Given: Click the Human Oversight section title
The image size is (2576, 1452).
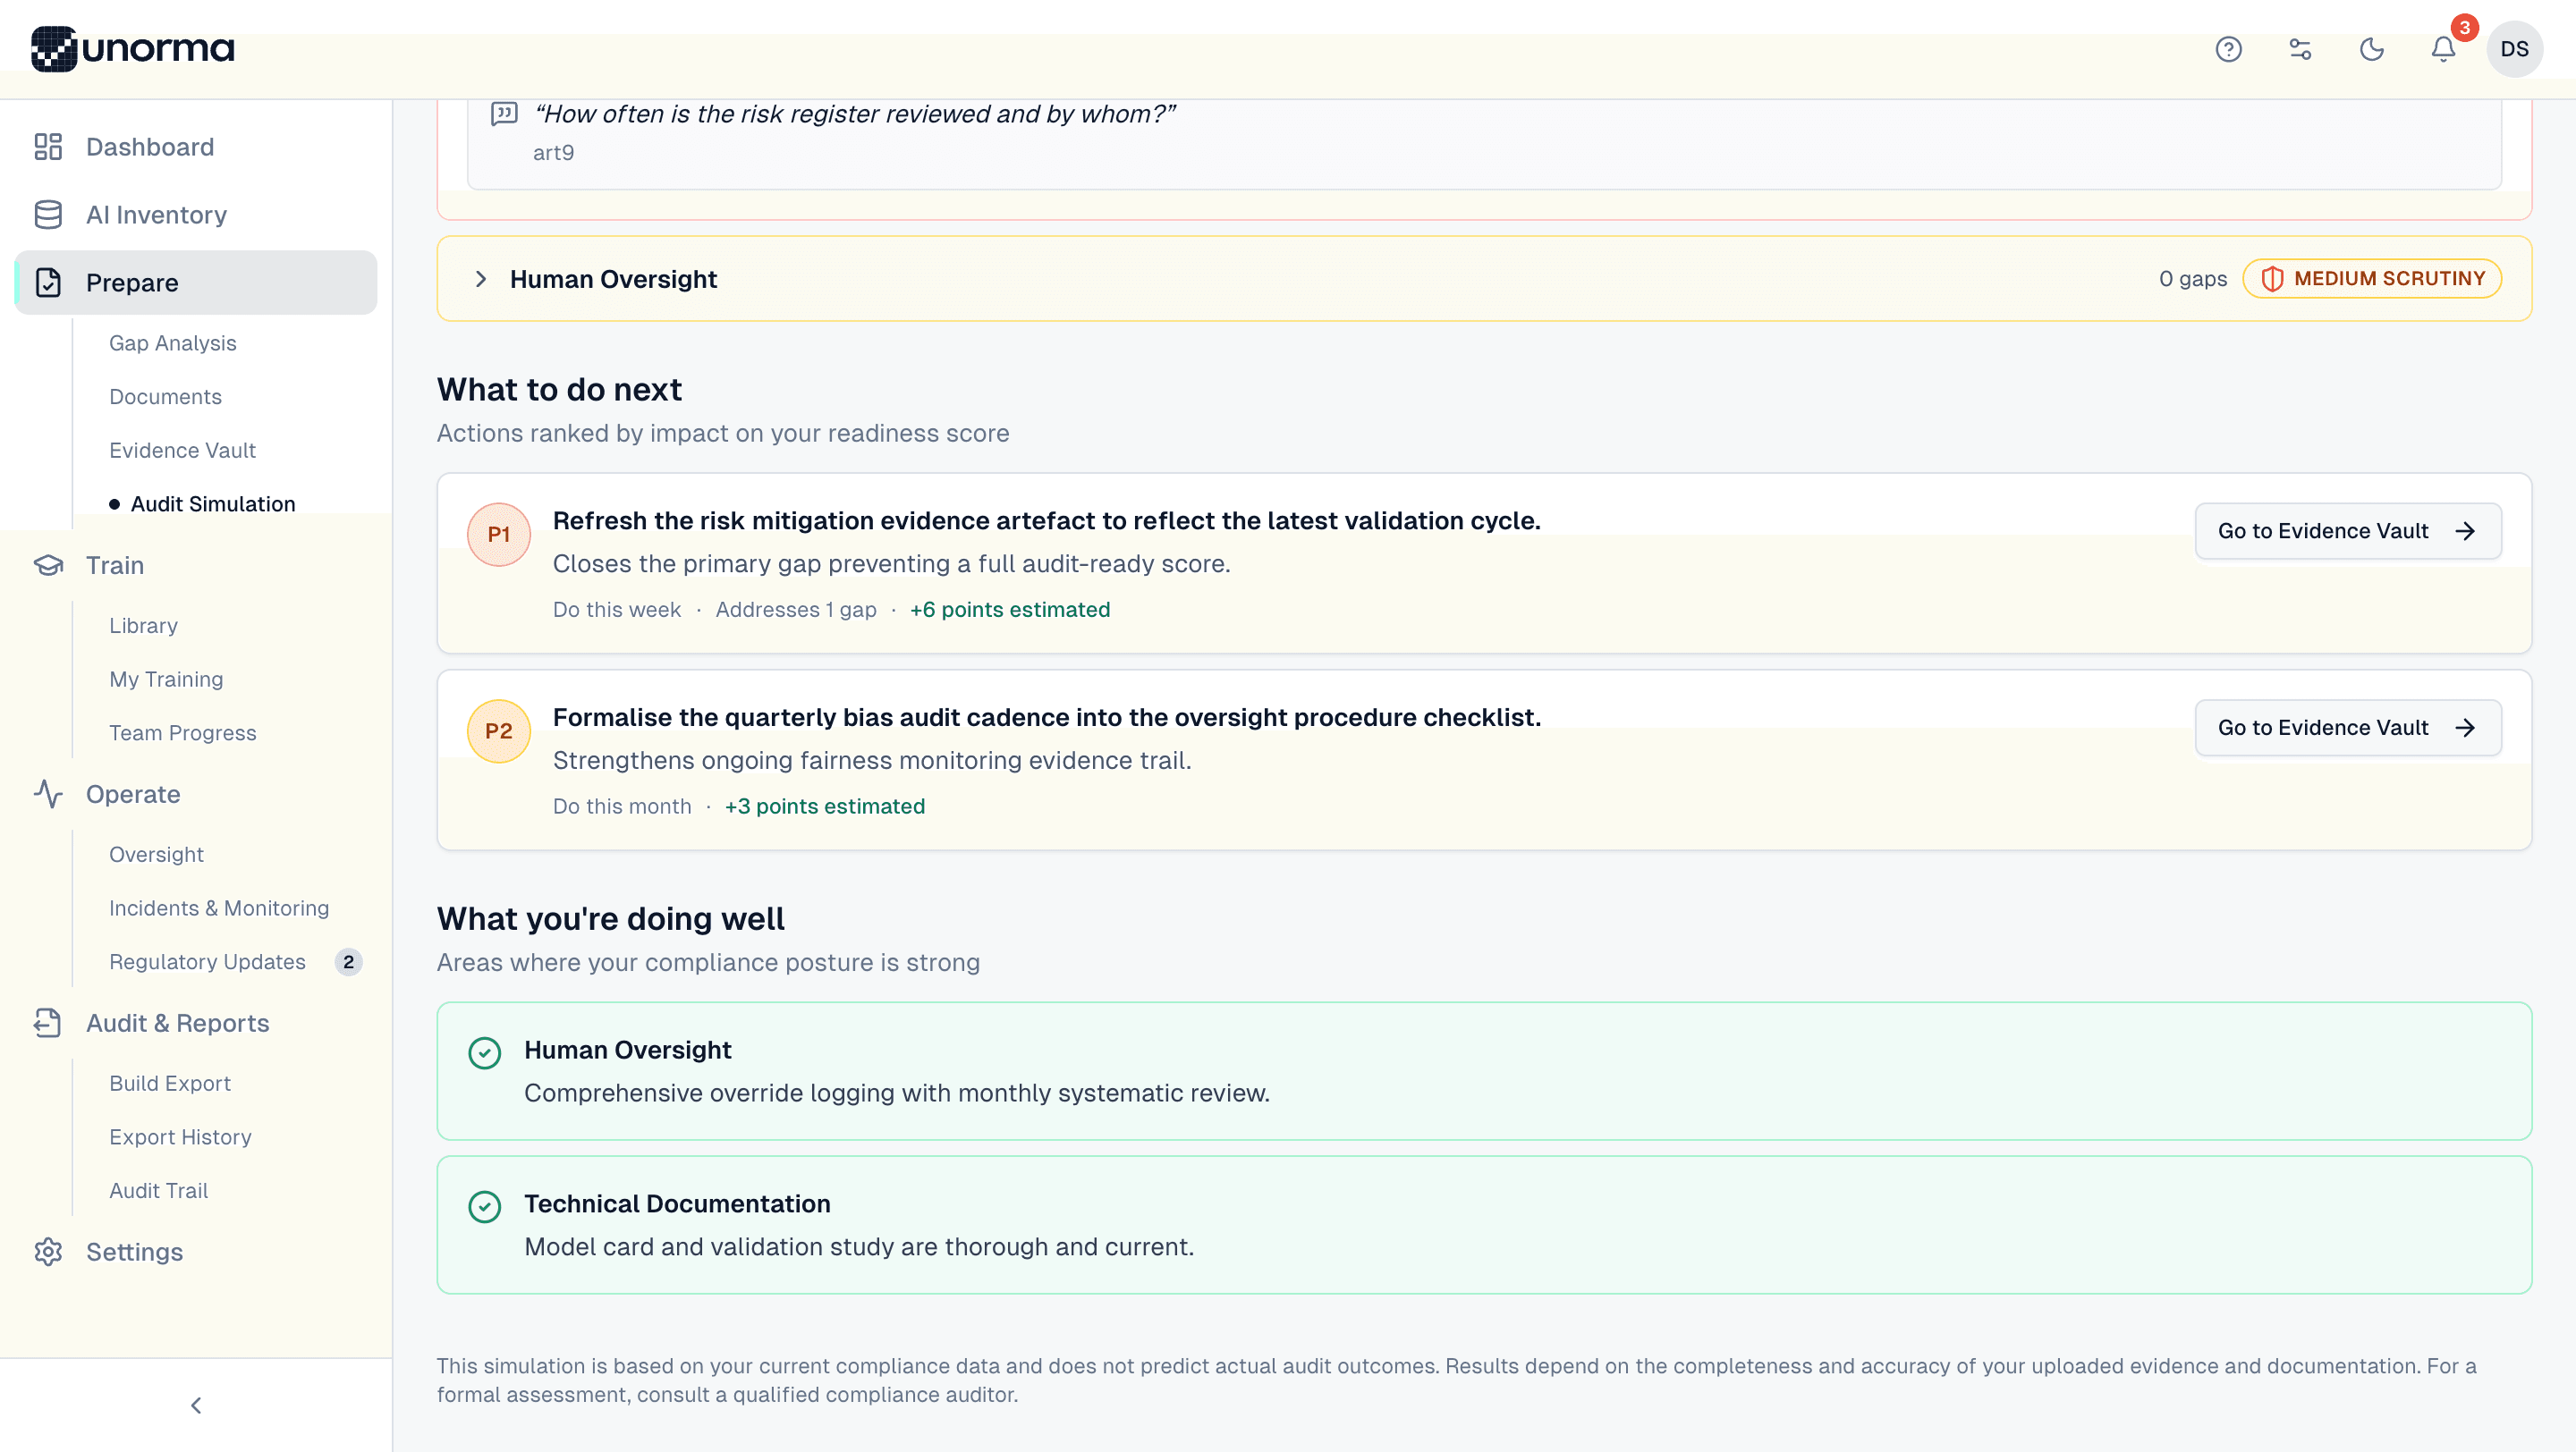Looking at the screenshot, I should click(x=613, y=279).
